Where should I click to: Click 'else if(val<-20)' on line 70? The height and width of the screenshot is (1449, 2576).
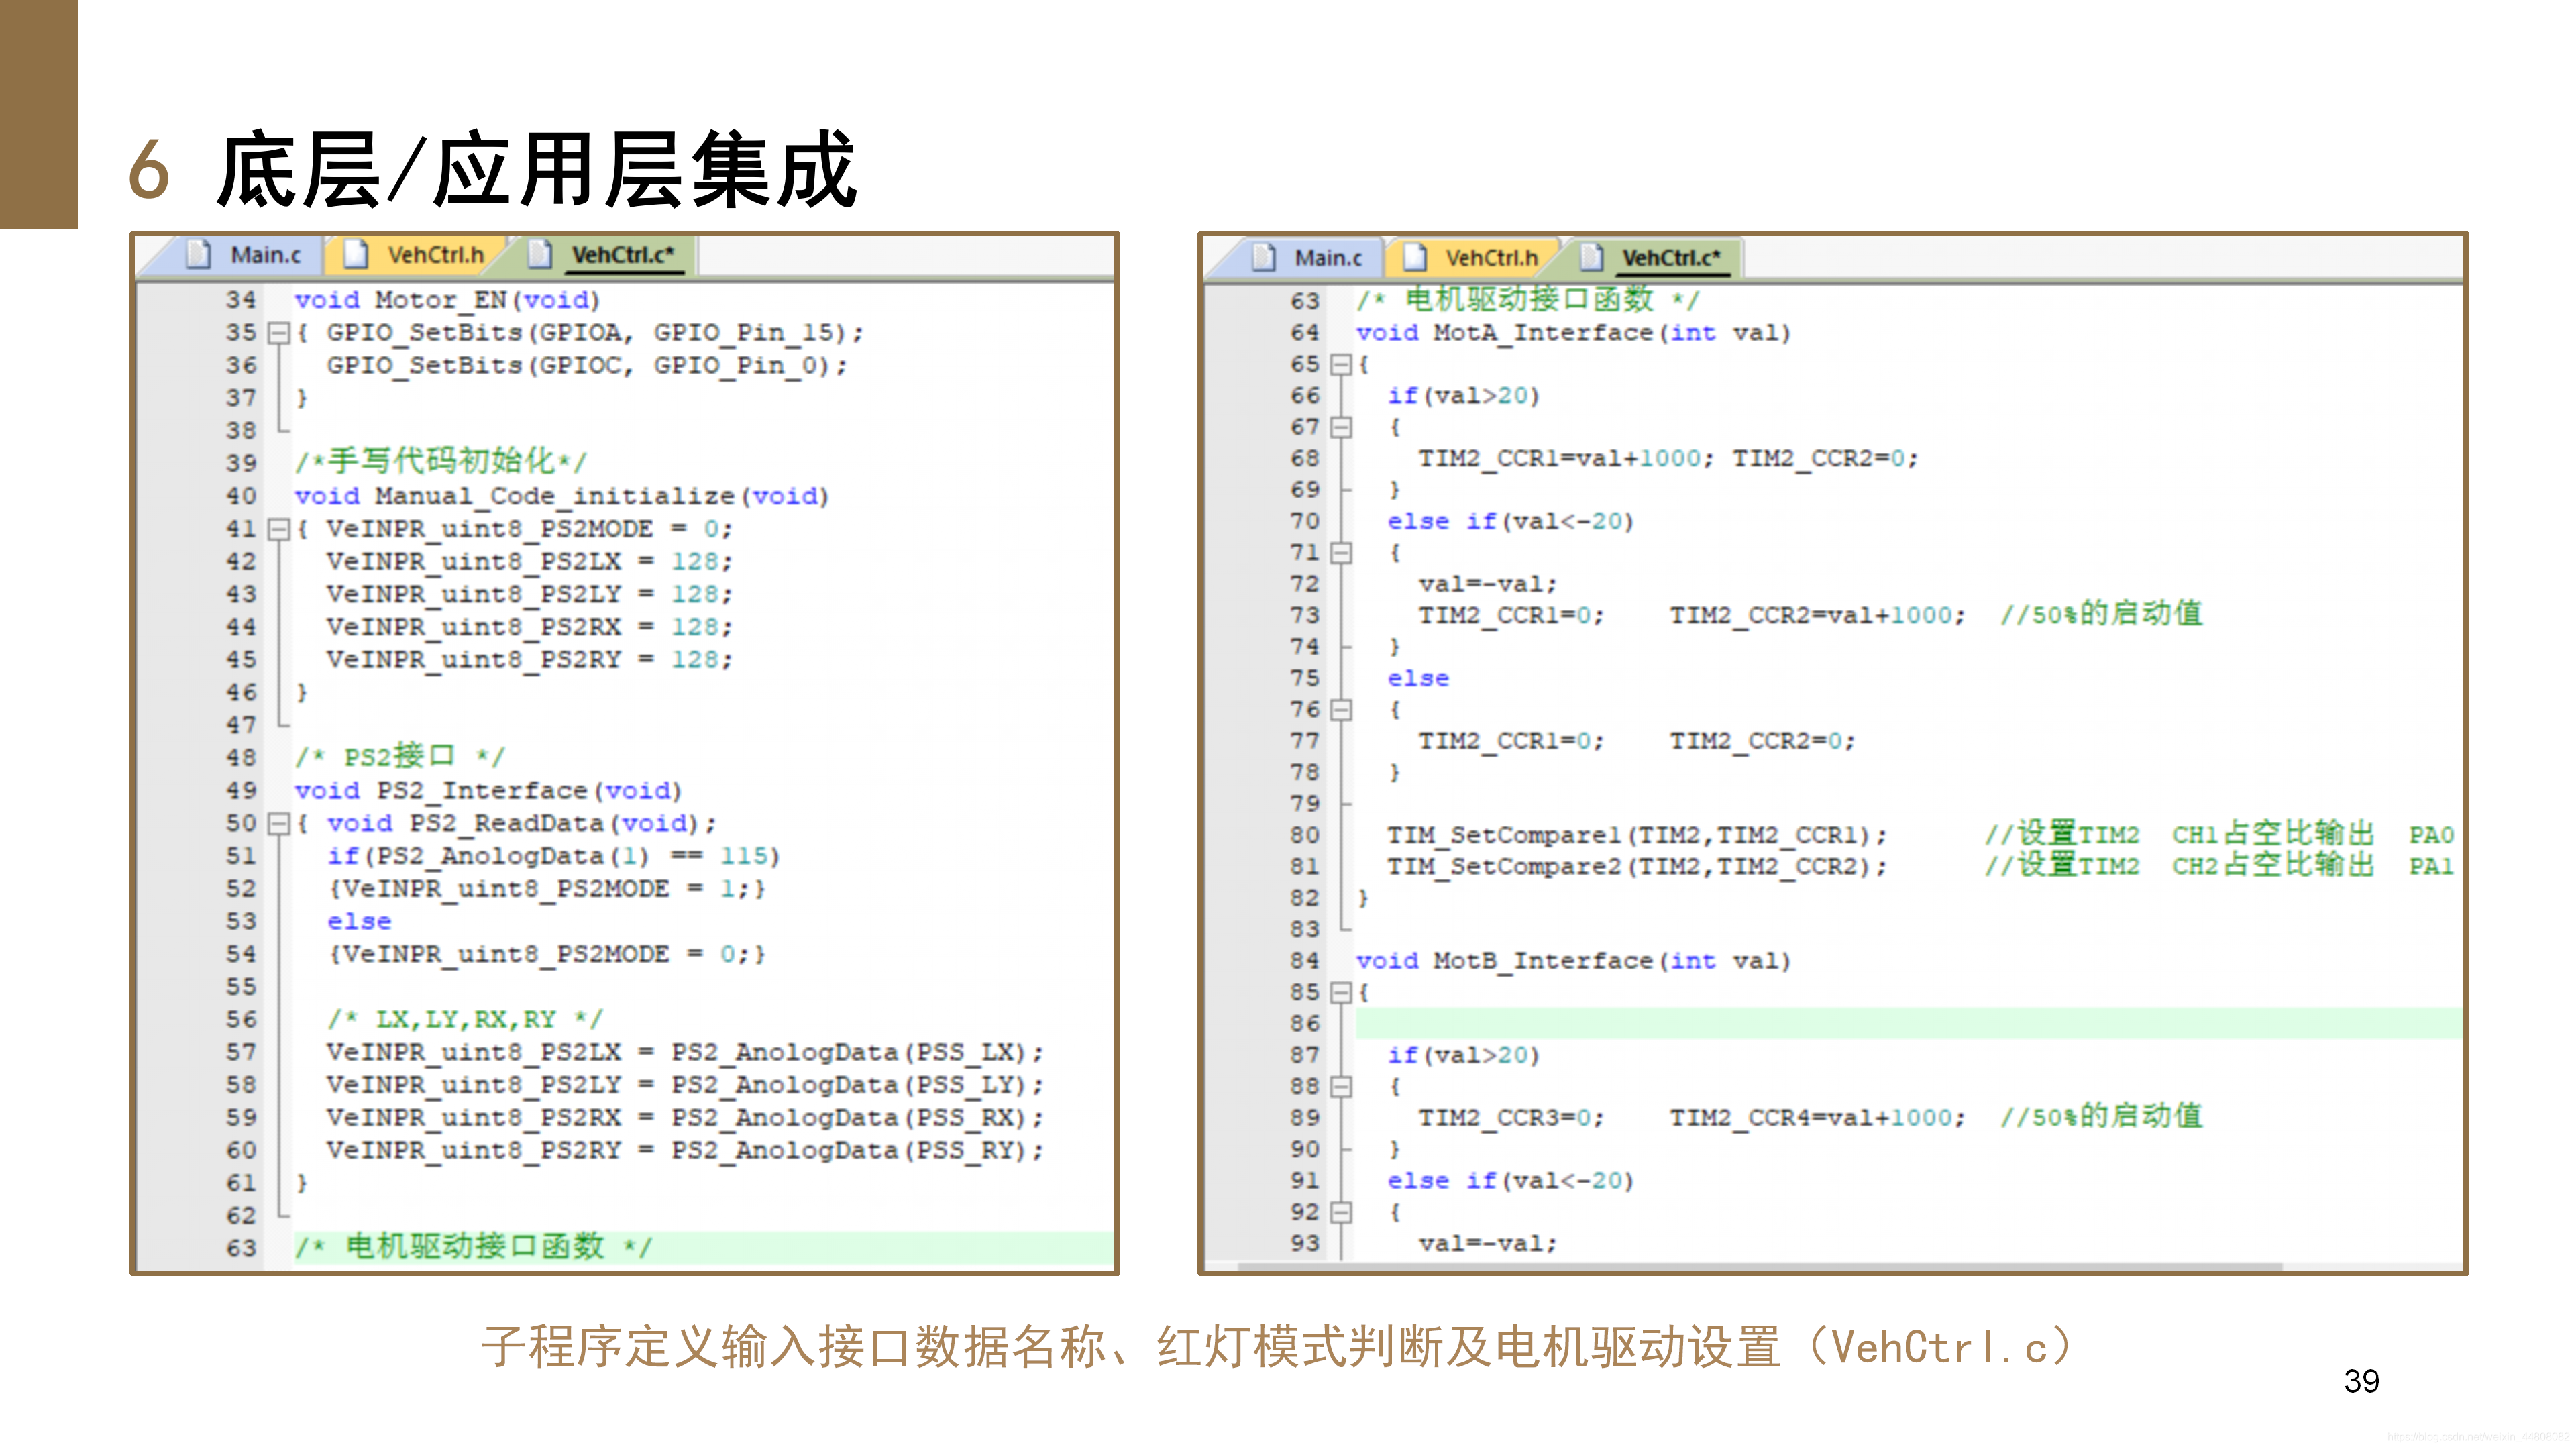(1510, 521)
